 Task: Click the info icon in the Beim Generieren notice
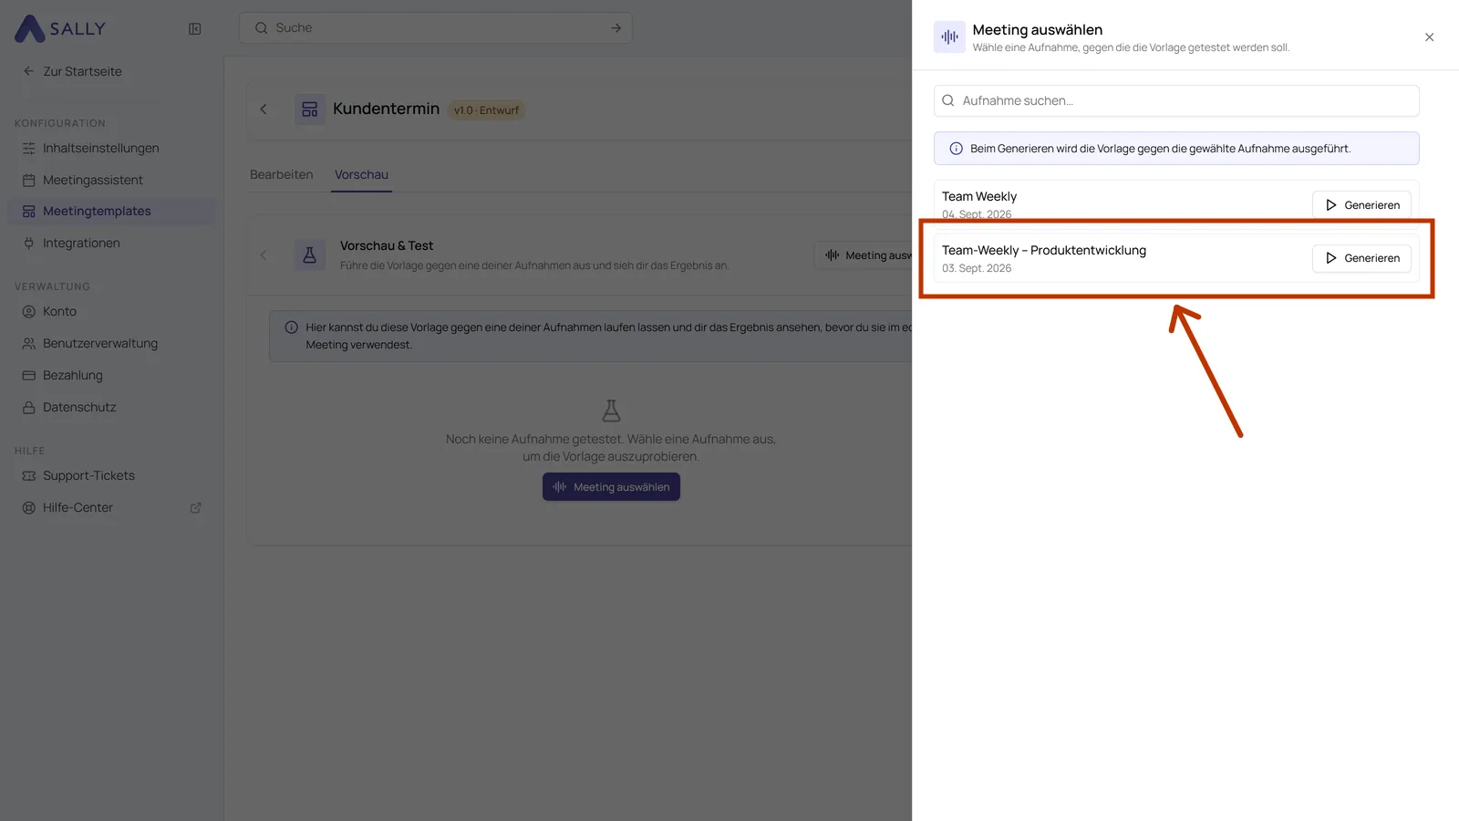click(x=957, y=149)
